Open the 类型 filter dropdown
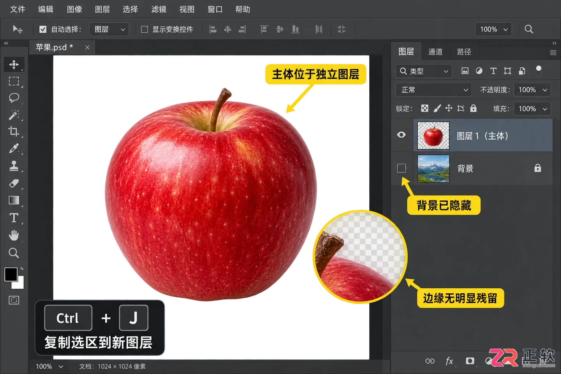This screenshot has height=374, width=561. point(424,71)
